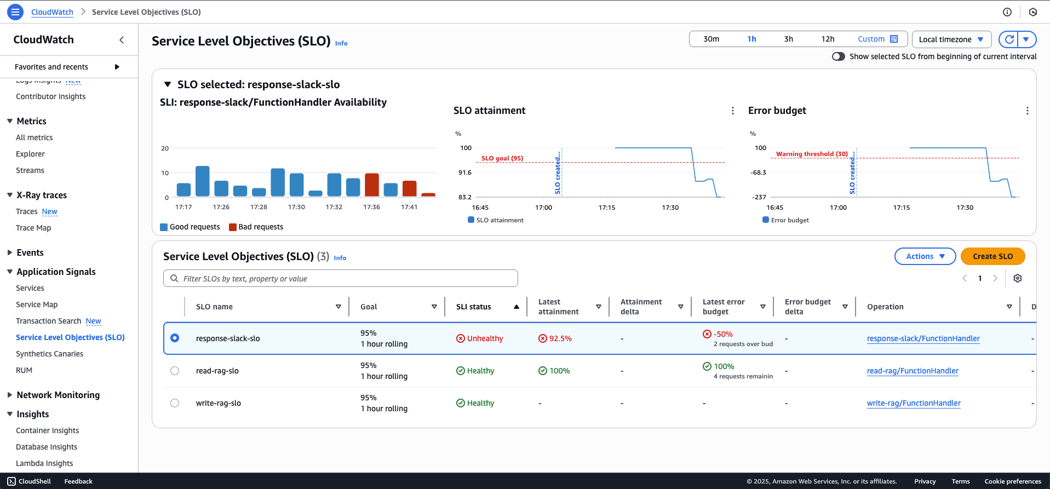This screenshot has height=489, width=1050.
Task: Click the Healthy status icon for read-rag-slo
Action: tap(460, 371)
